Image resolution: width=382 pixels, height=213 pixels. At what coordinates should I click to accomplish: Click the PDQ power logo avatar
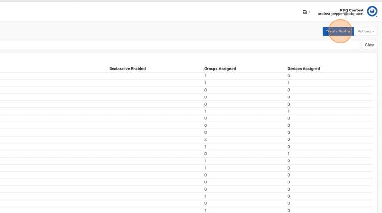[x=372, y=11]
